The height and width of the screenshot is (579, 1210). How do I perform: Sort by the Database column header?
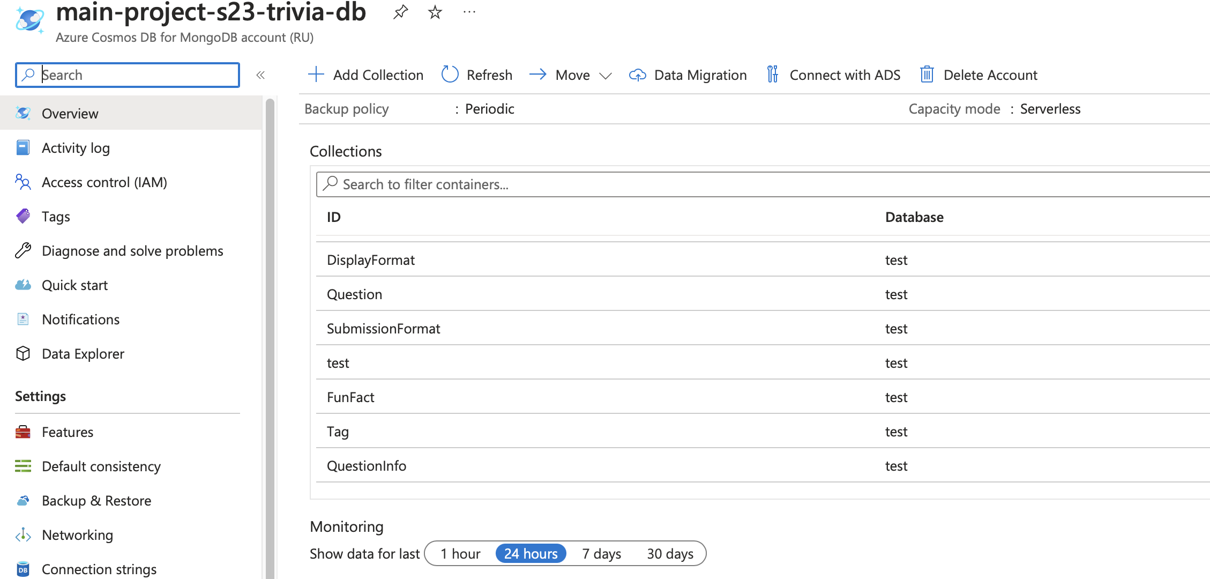point(914,217)
